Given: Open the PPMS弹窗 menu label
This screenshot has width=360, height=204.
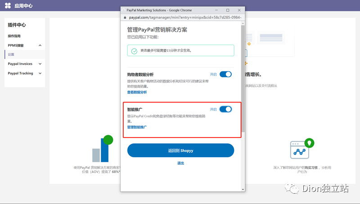Looking at the screenshot, I should pyautogui.click(x=16, y=45).
